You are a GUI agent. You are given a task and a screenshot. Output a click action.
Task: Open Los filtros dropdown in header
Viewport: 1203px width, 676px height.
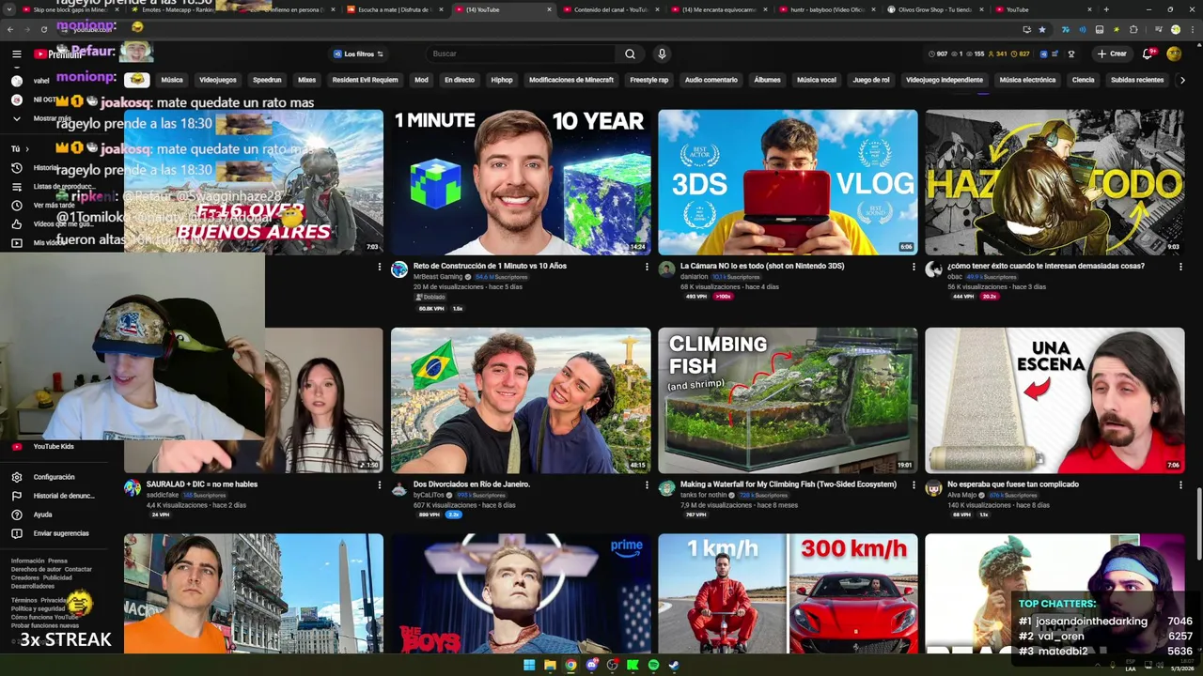(359, 54)
